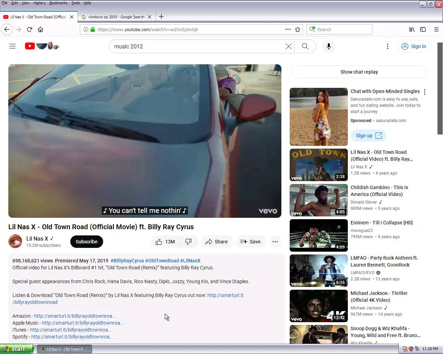Focus the YouTube search input field
443x354 pixels.
(197, 46)
